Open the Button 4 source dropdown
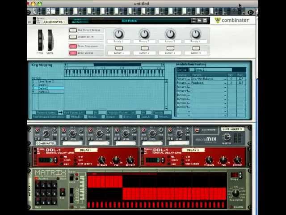286x215 pixels. 183,107
